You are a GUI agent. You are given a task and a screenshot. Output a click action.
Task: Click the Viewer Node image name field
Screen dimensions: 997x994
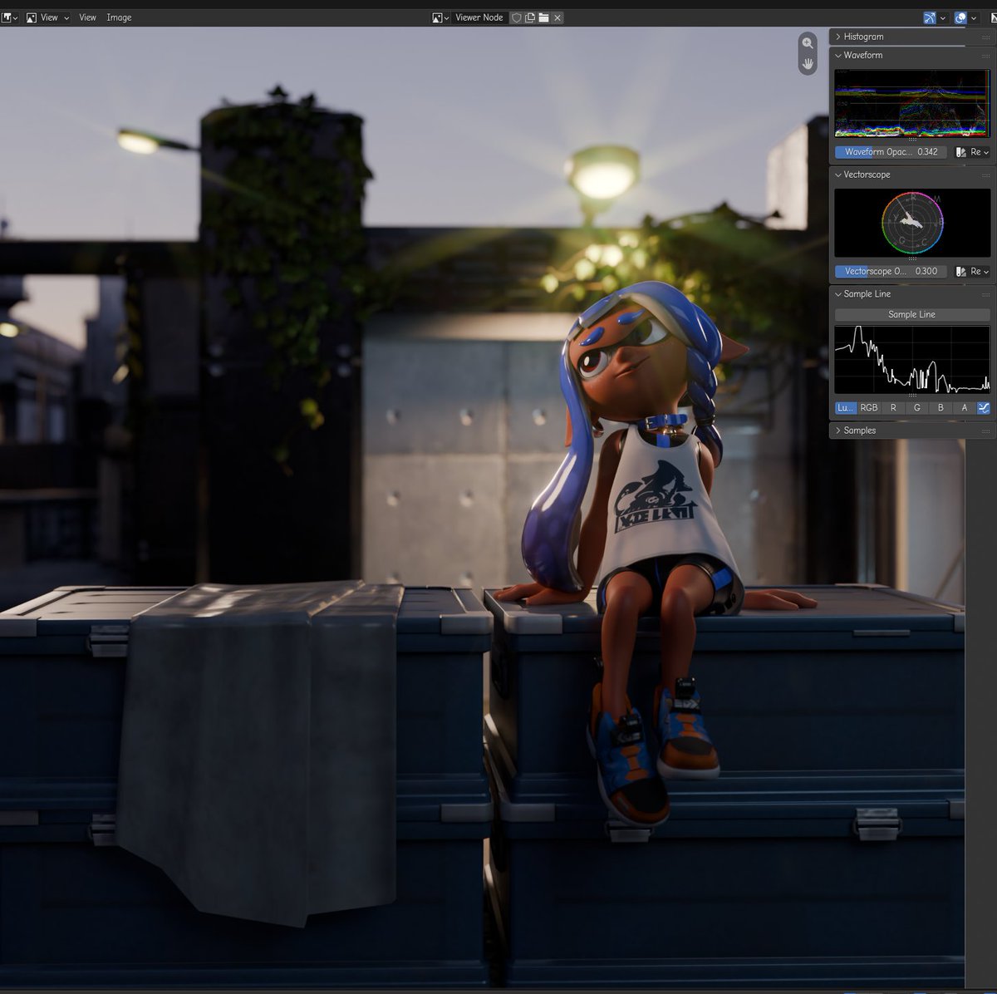click(479, 17)
